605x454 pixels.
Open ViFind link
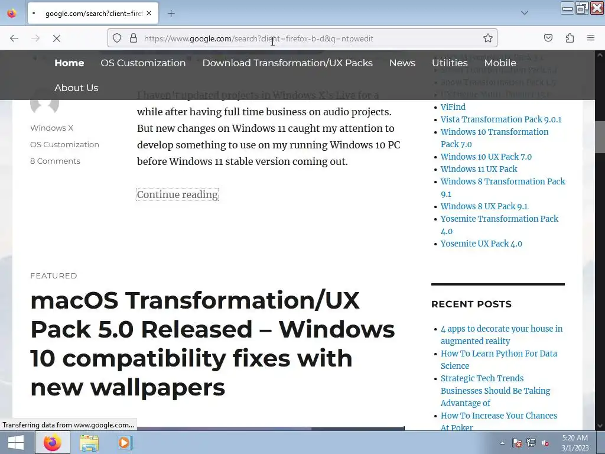(x=453, y=107)
